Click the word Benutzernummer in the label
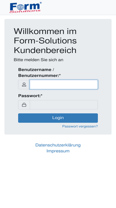 pos(39,75)
